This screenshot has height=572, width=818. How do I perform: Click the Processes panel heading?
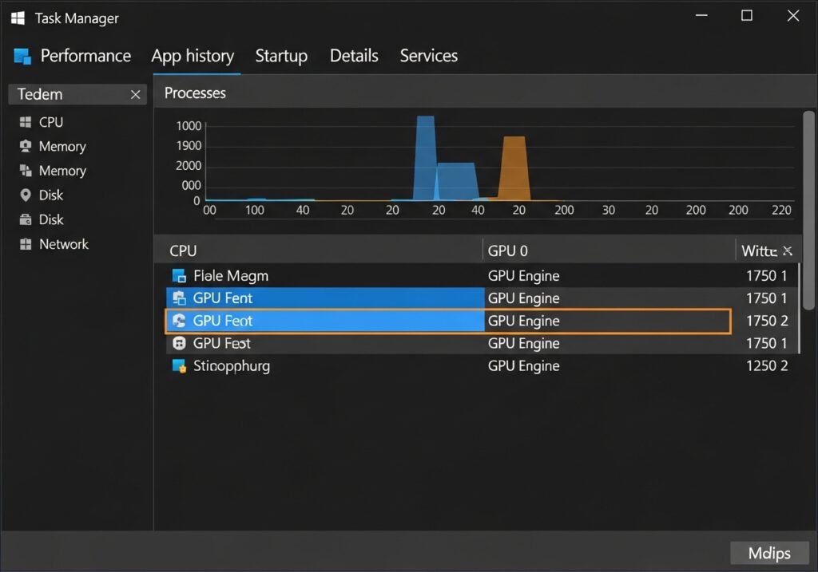click(195, 93)
